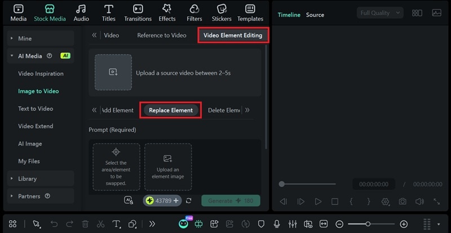Image resolution: width=451 pixels, height=233 pixels.
Task: Select Image to Video
Action: [x=38, y=91]
